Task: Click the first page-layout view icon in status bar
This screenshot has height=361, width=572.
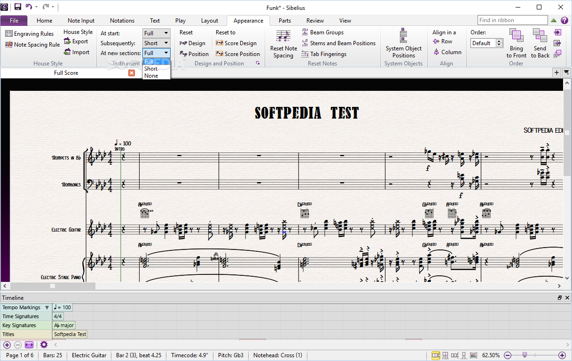Action: (436, 355)
